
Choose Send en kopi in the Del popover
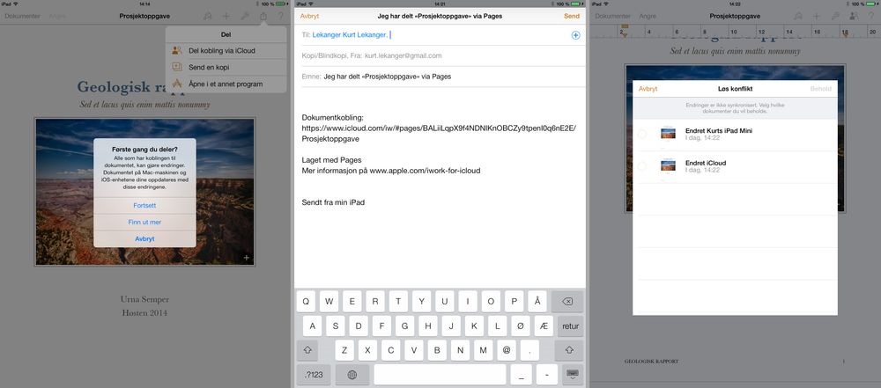pyautogui.click(x=226, y=68)
